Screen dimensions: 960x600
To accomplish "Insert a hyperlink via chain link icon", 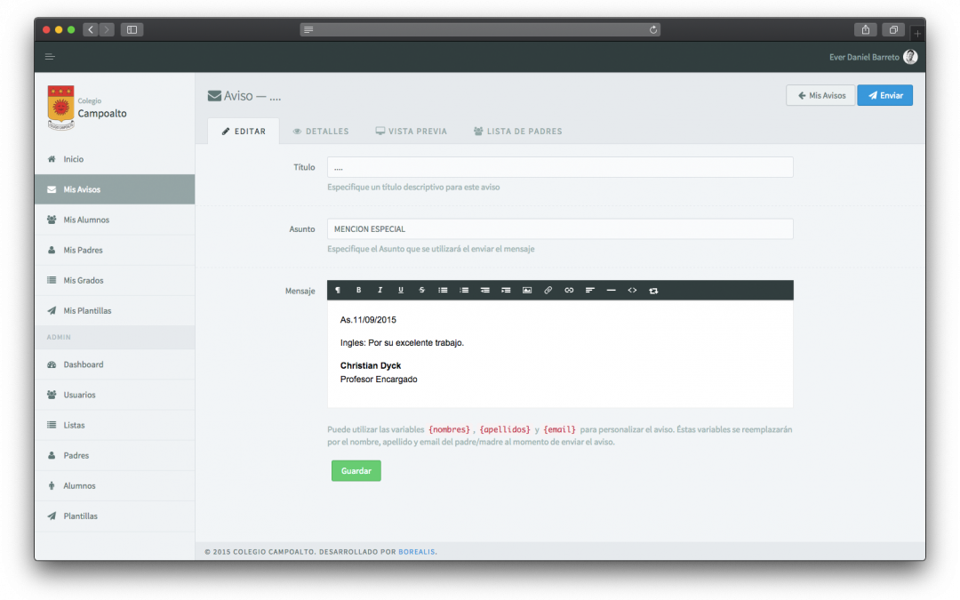I will pos(569,291).
